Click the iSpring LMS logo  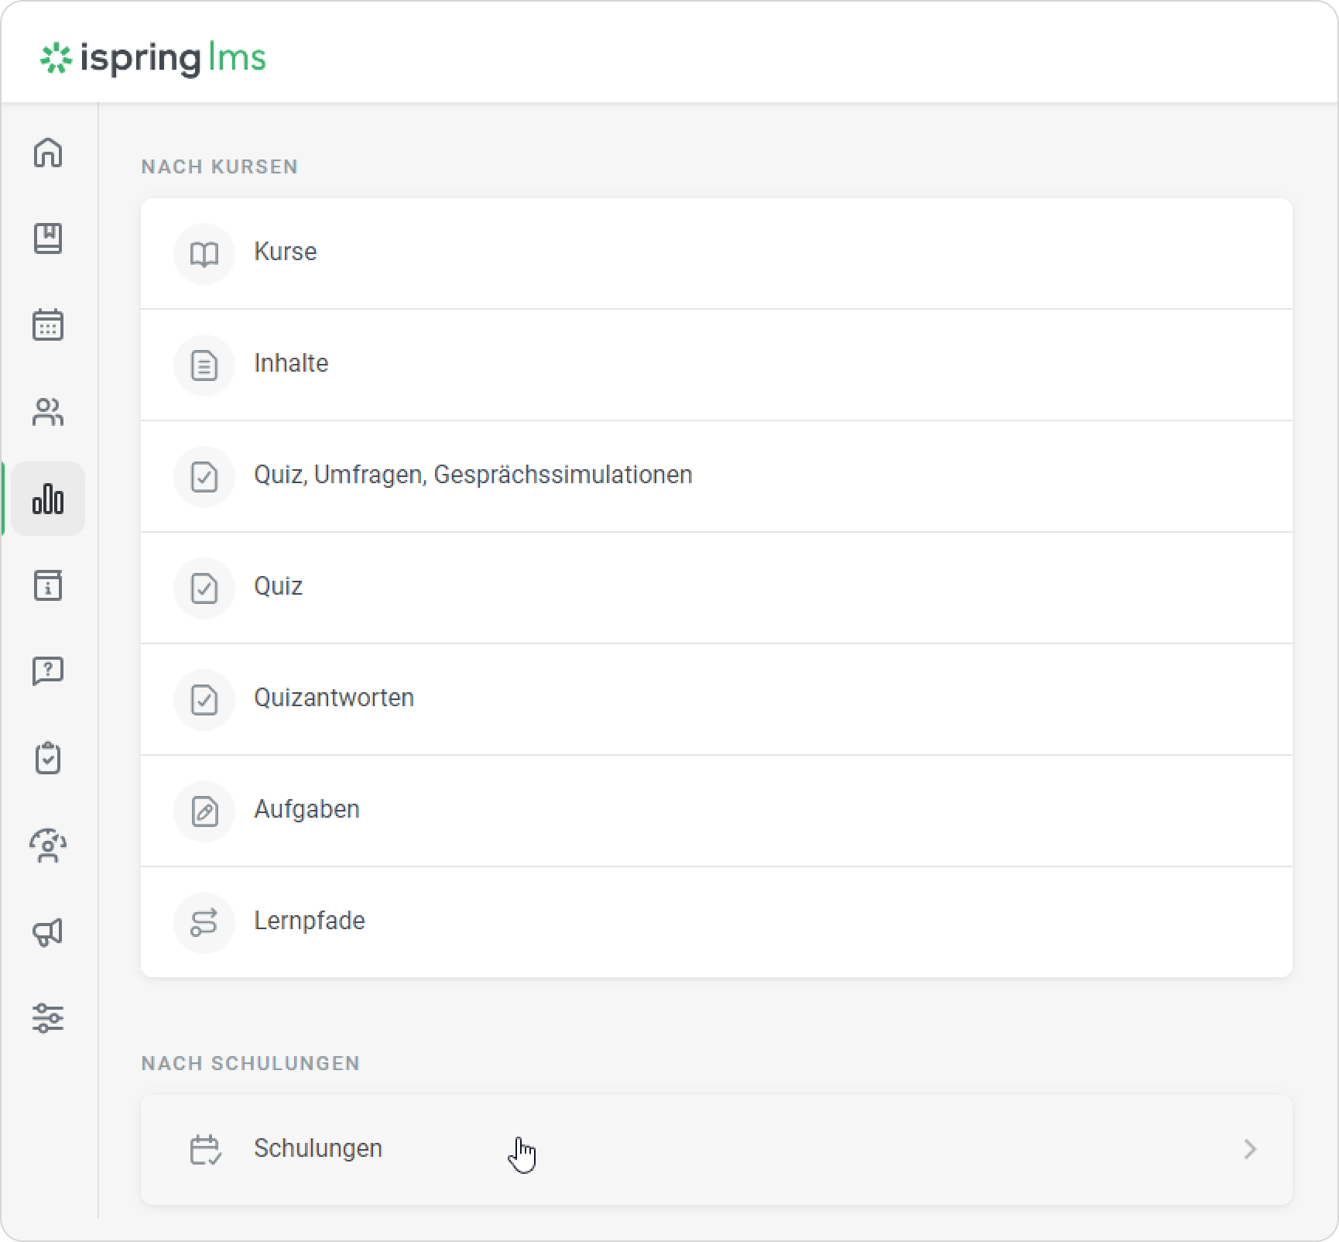(x=153, y=58)
